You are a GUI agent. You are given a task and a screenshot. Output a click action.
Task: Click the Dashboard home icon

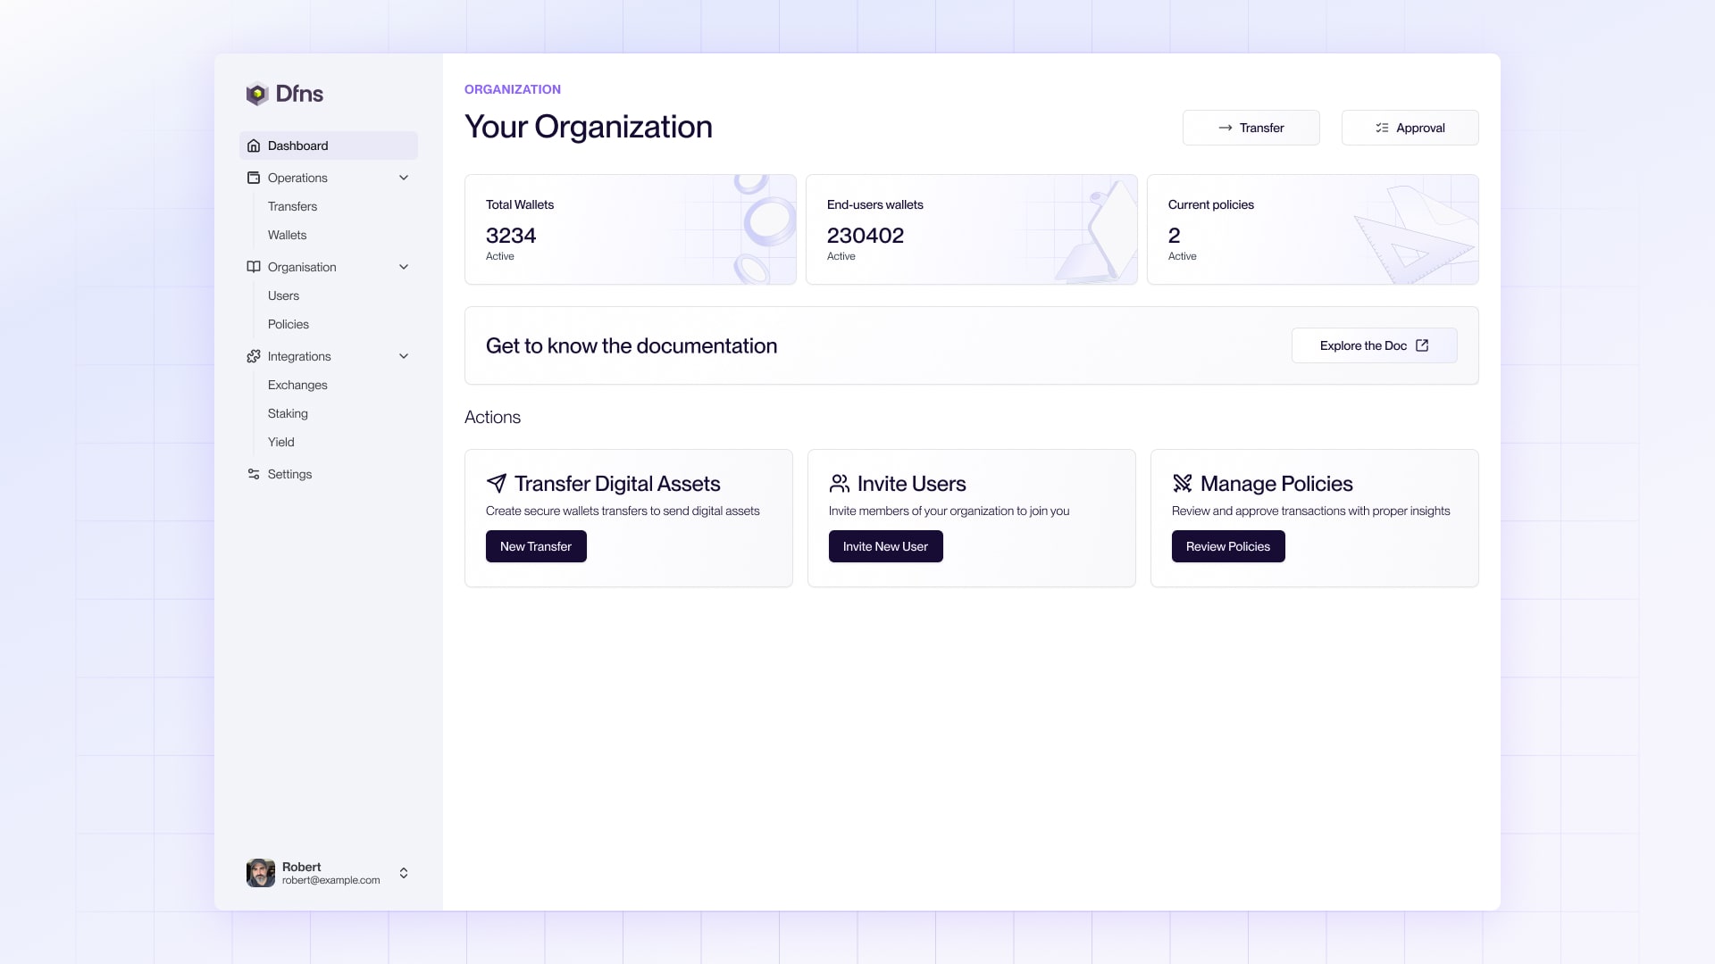(x=254, y=145)
